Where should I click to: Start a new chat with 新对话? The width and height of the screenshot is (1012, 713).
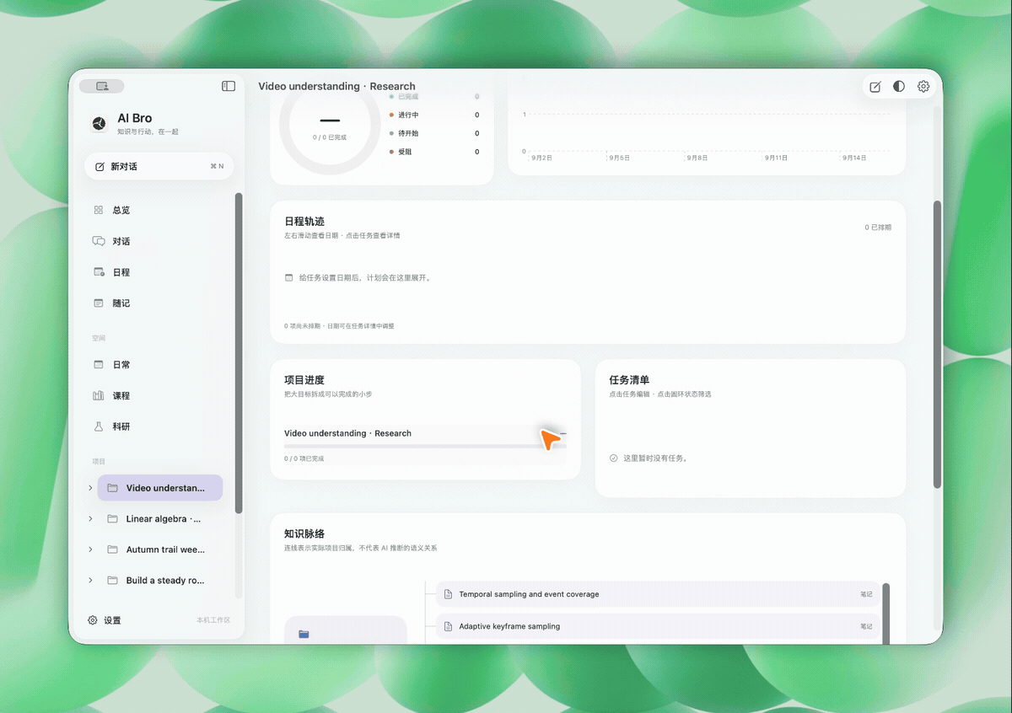(159, 166)
